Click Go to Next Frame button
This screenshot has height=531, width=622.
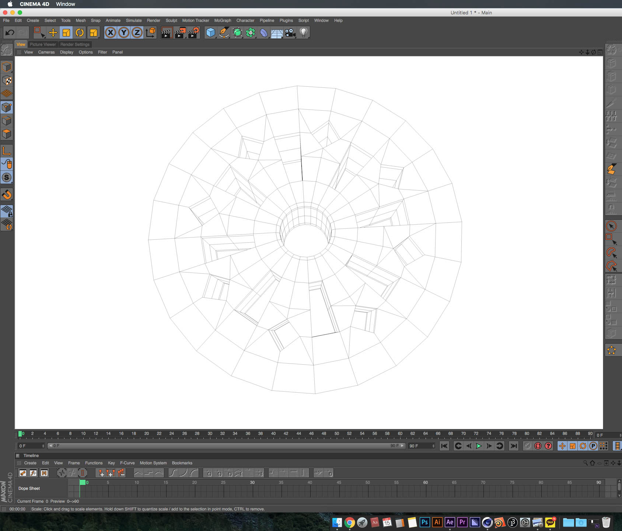pos(489,446)
